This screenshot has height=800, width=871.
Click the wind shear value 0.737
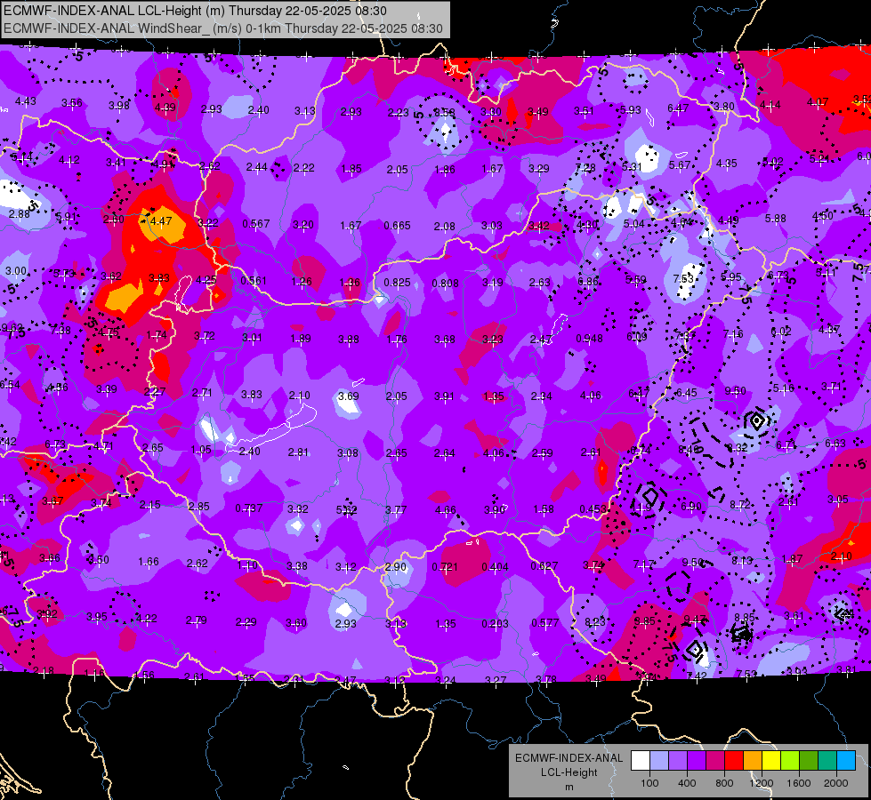(x=249, y=508)
